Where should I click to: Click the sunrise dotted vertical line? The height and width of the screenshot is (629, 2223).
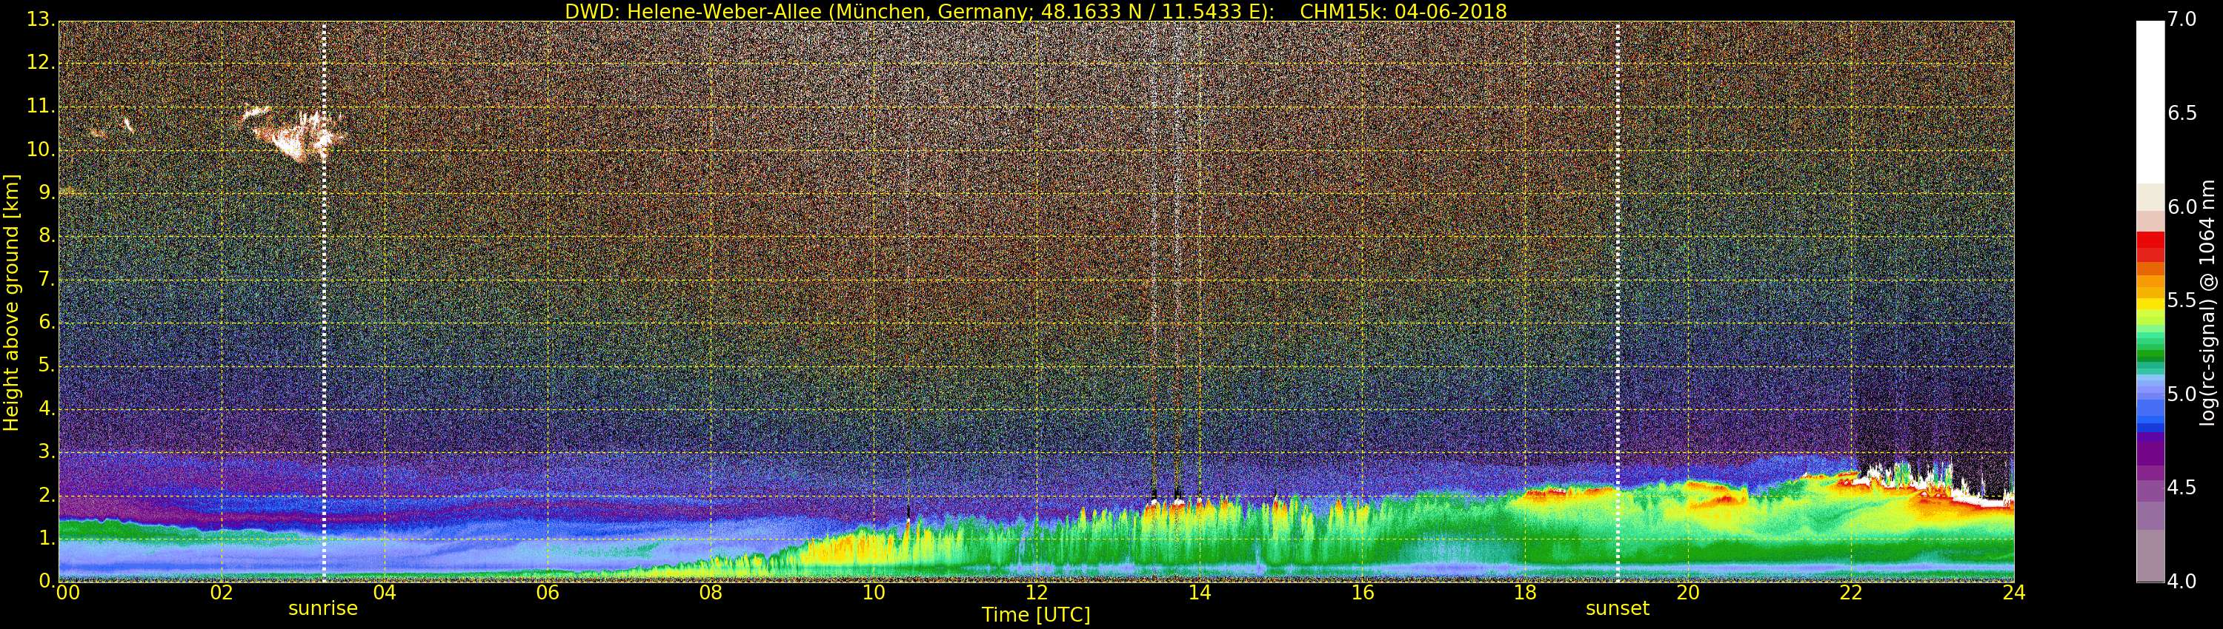[x=324, y=302]
